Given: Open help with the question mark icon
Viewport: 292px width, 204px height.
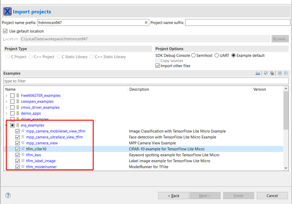Looking at the screenshot, I should pyautogui.click(x=8, y=195).
